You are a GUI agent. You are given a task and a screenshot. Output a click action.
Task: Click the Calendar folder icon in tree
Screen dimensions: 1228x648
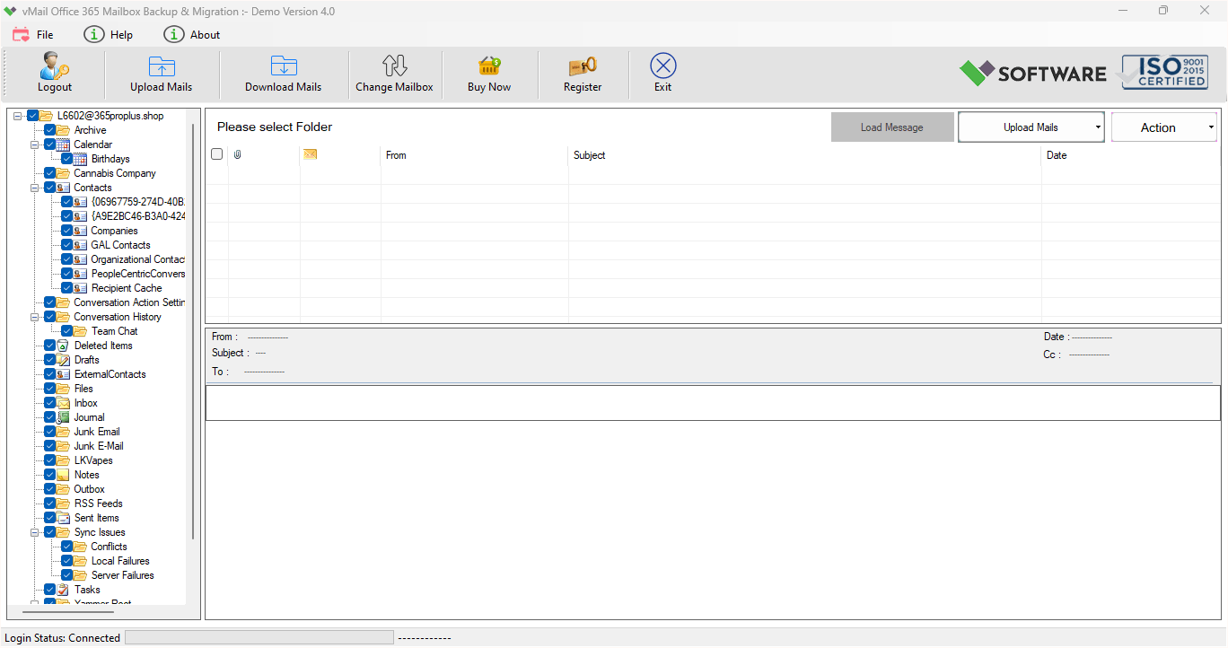(63, 144)
